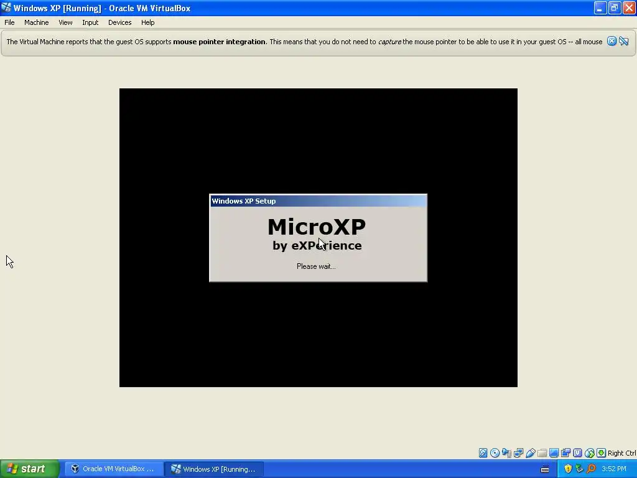Click the safely remove hardware tray icon

pos(579,469)
